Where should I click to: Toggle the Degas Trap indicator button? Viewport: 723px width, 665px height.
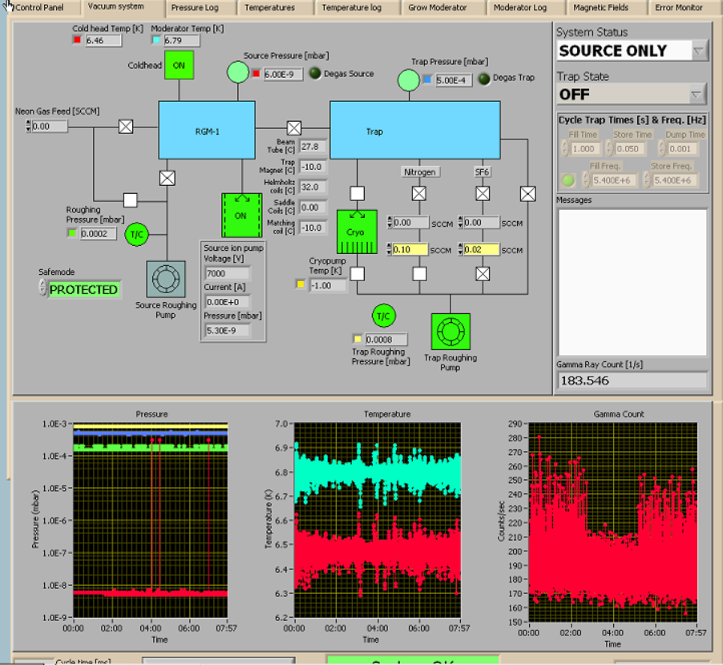coord(484,79)
